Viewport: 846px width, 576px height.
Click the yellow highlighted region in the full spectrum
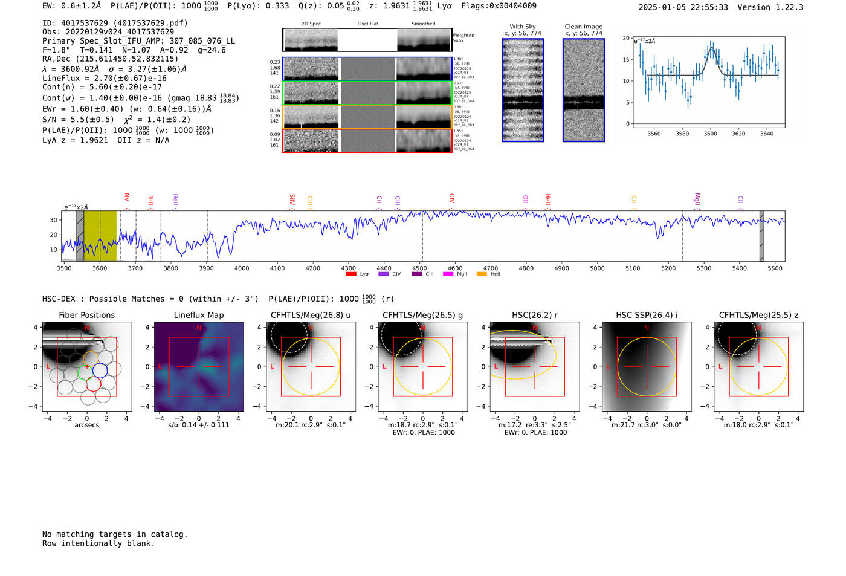[x=100, y=236]
